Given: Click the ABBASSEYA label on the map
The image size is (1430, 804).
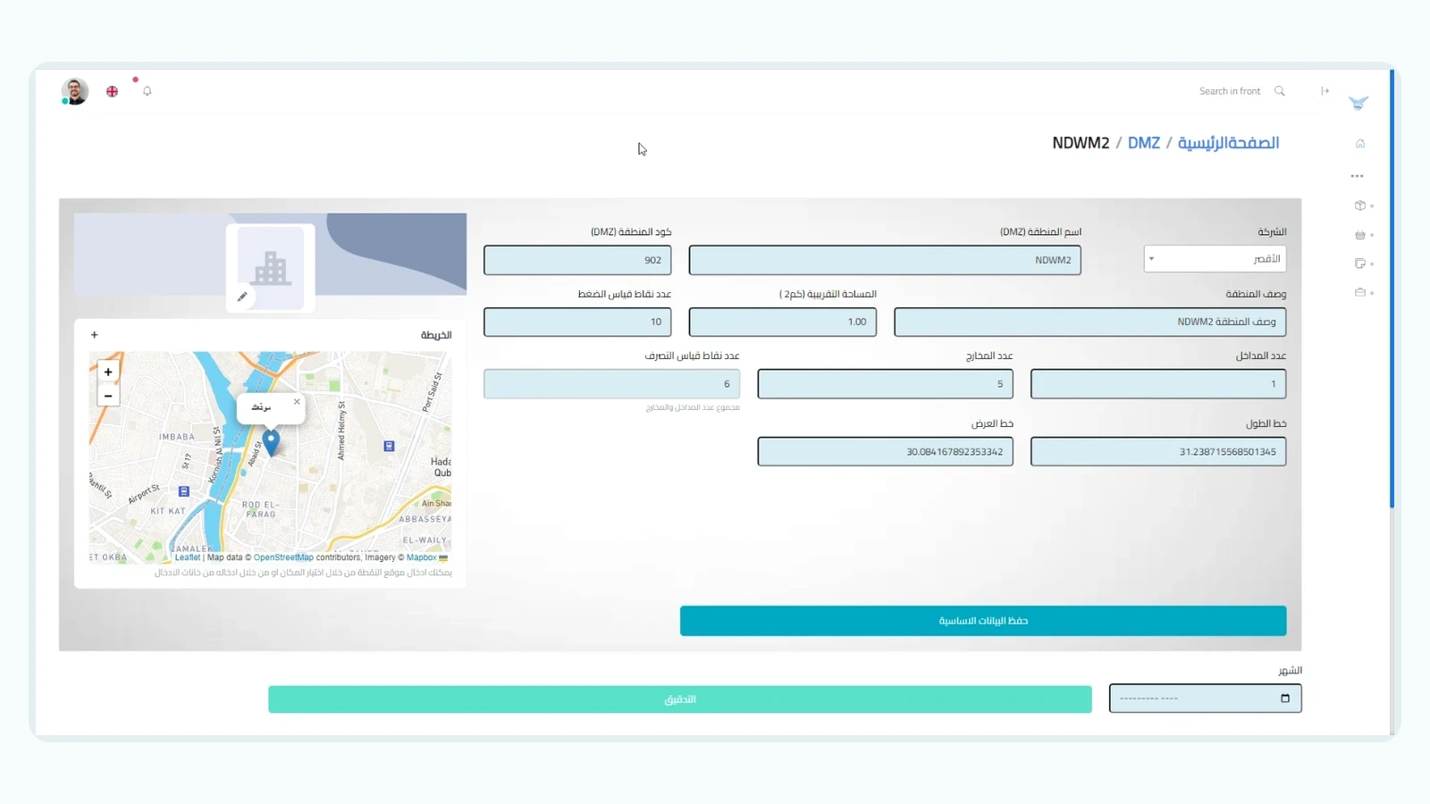Looking at the screenshot, I should (425, 519).
